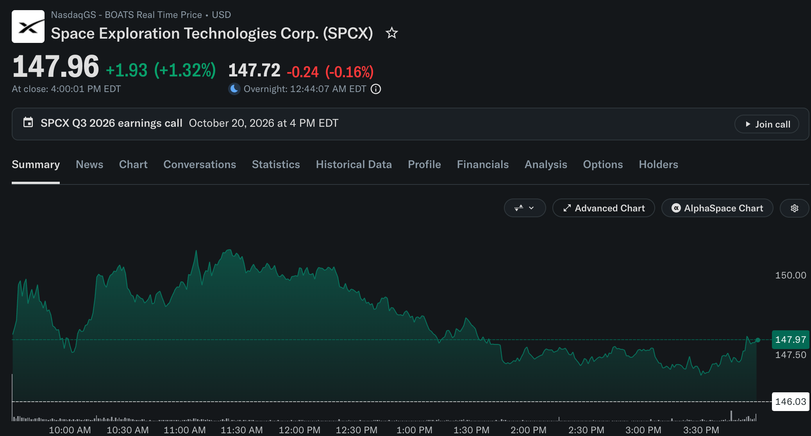Open chart type dropdown
811x436 pixels.
(x=525, y=208)
